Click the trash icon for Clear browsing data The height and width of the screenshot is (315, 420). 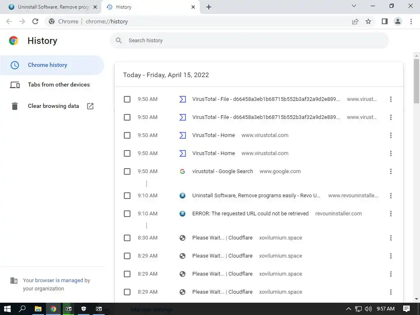click(x=15, y=106)
